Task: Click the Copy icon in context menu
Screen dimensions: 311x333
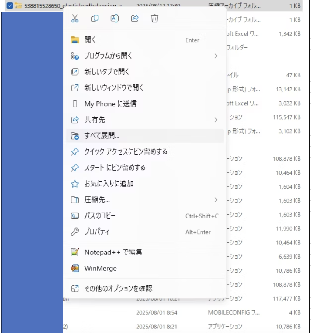Action: [x=95, y=19]
